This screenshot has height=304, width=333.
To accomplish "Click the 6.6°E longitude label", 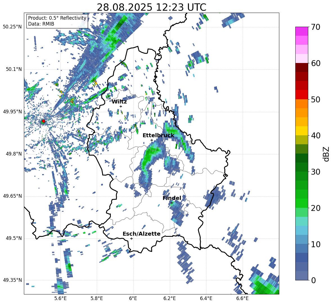I will 242,298.
